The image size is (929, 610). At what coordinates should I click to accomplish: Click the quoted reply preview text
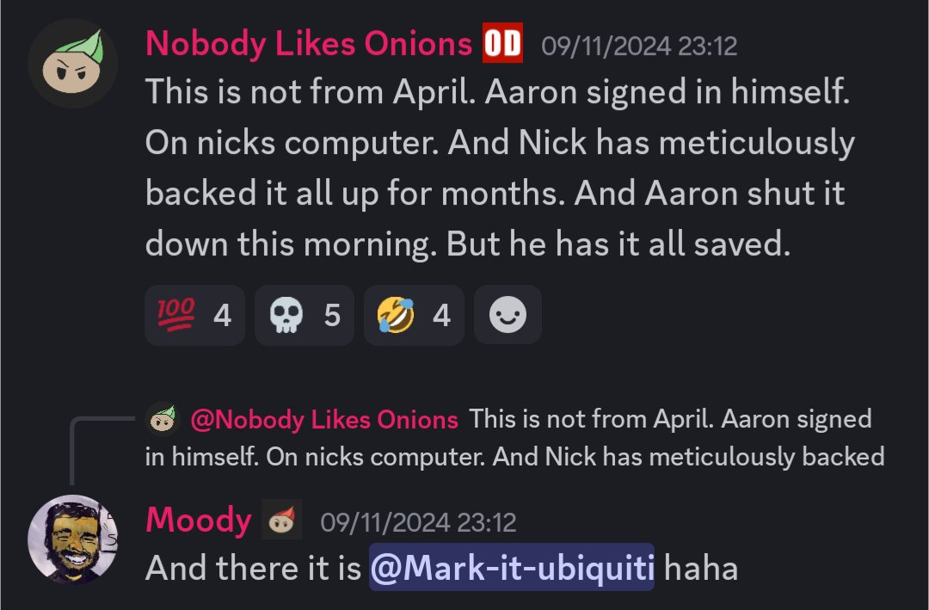515,438
